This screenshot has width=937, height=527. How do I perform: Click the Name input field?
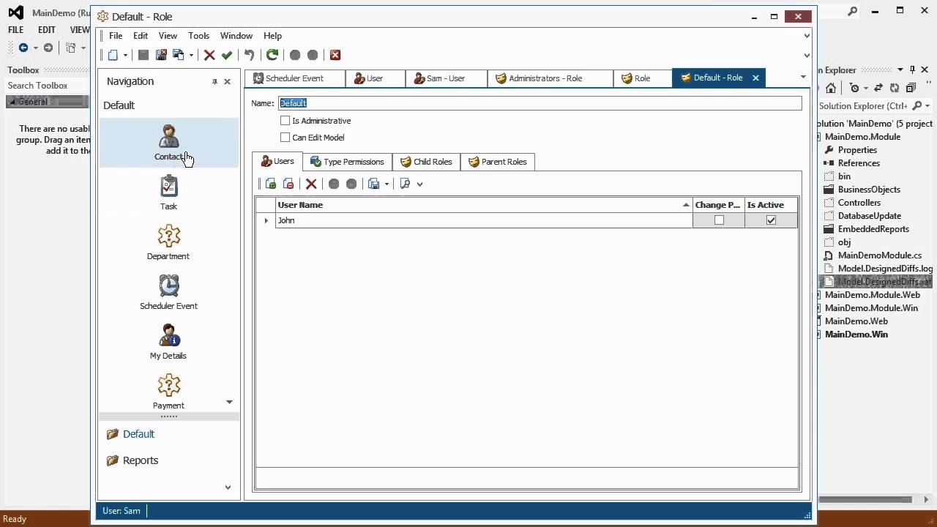(x=540, y=103)
